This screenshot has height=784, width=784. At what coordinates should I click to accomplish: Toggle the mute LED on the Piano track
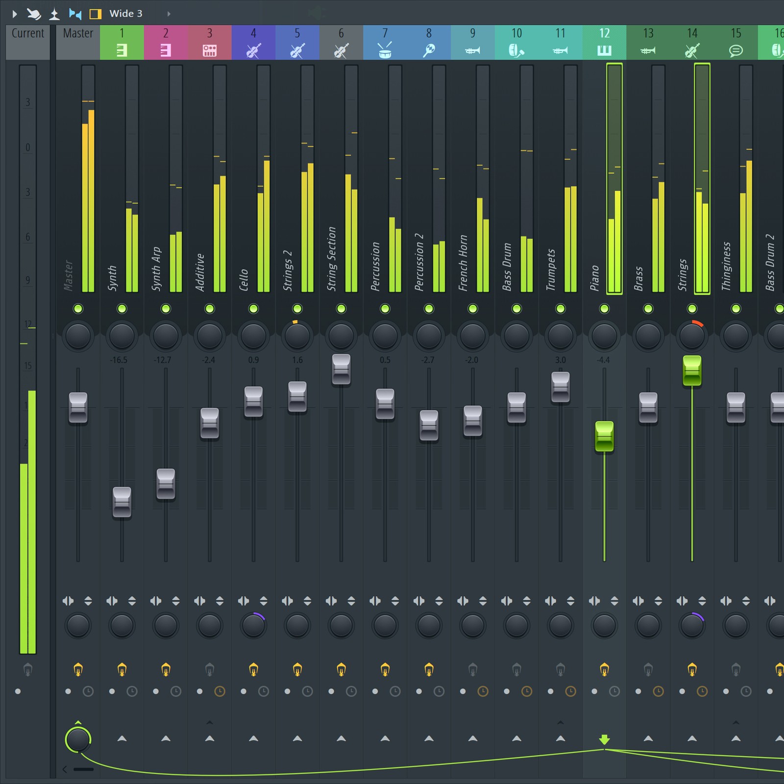(604, 308)
